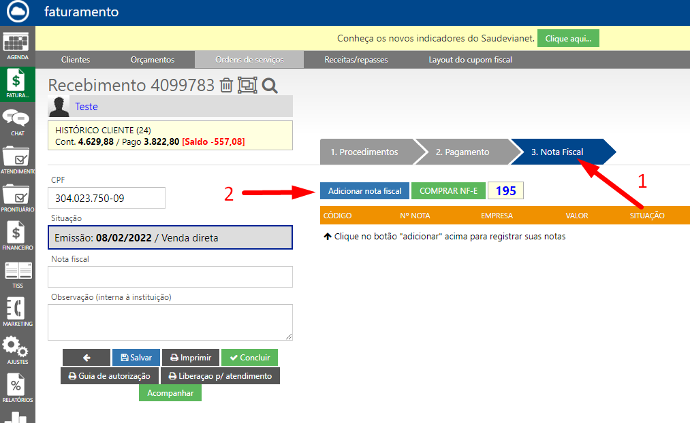Click the Acompanhar button
The height and width of the screenshot is (423, 690).
[x=170, y=392]
